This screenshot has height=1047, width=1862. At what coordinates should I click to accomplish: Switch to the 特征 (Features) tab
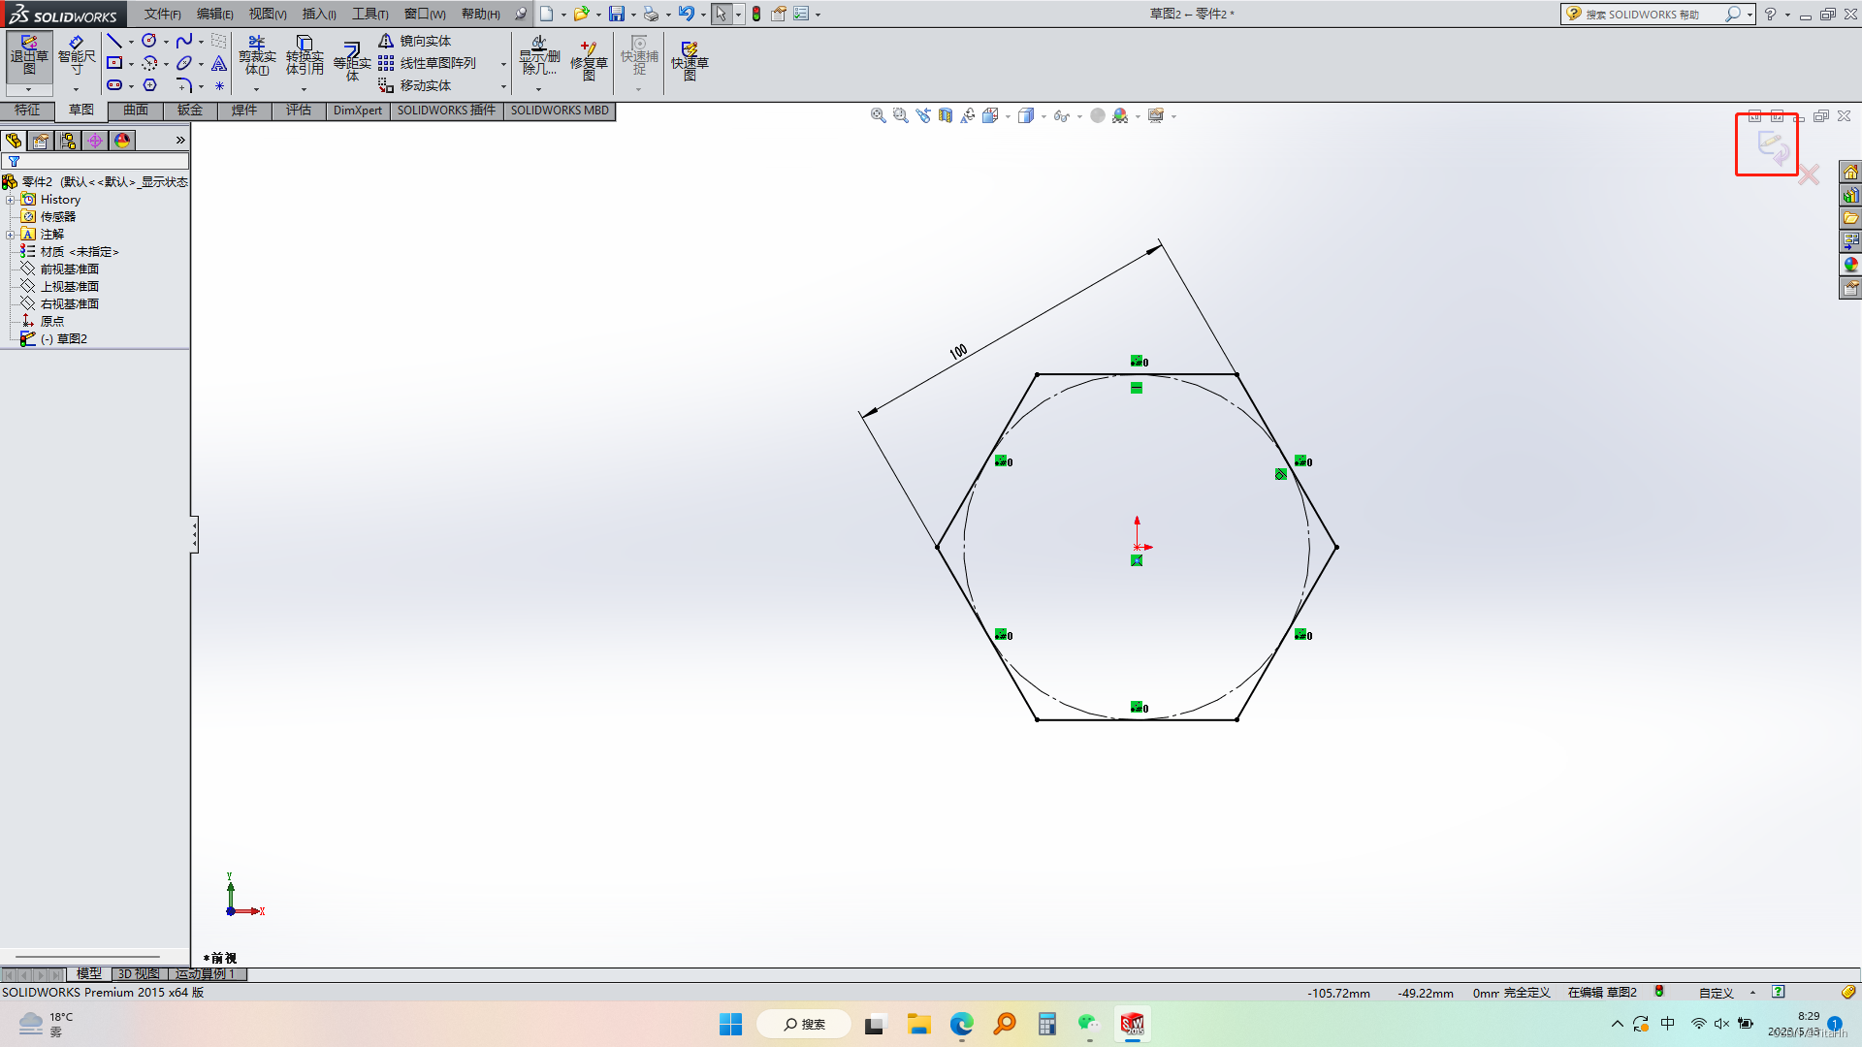tap(27, 111)
